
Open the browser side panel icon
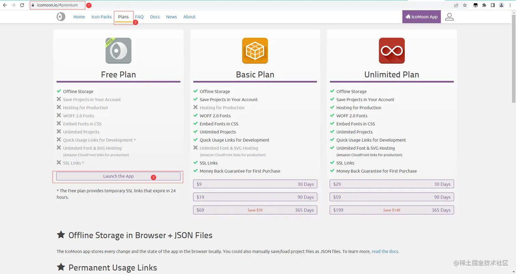point(493,5)
